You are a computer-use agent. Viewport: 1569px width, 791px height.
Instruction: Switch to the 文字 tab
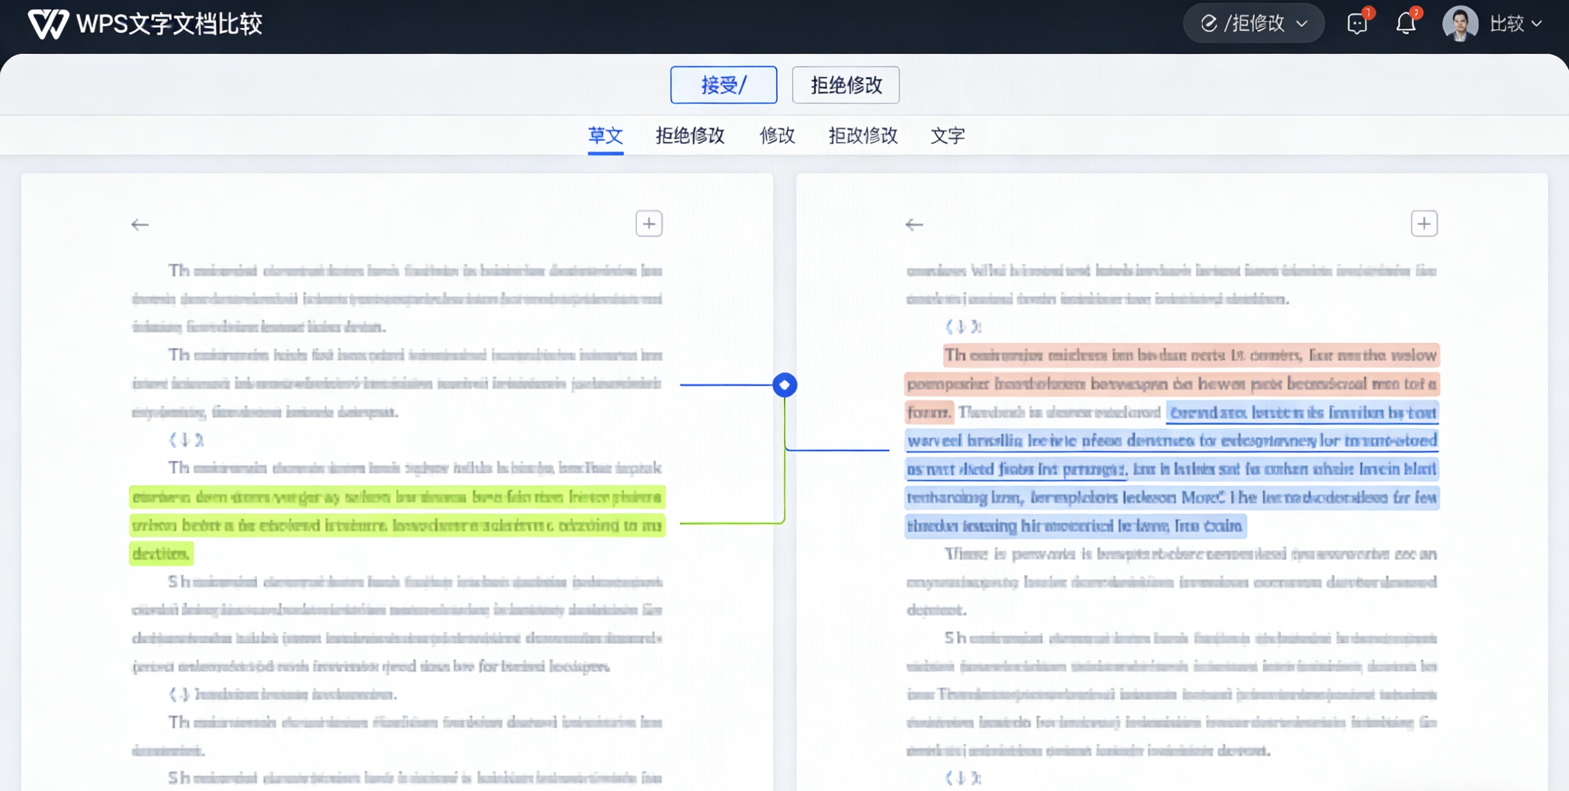(948, 136)
